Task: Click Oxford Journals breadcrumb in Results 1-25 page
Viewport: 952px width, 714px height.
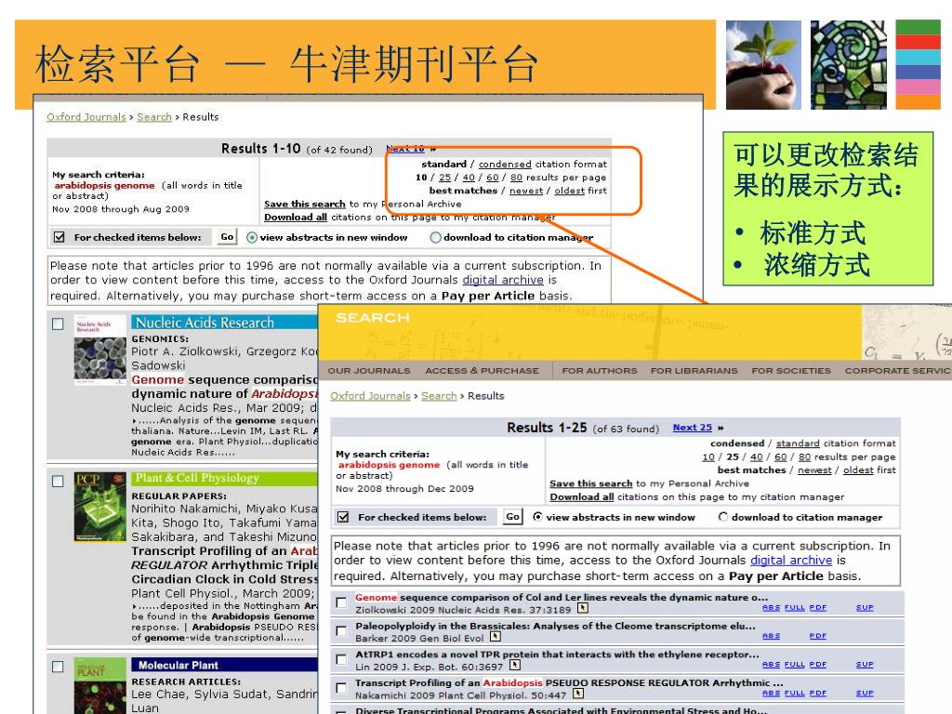Action: 370,396
